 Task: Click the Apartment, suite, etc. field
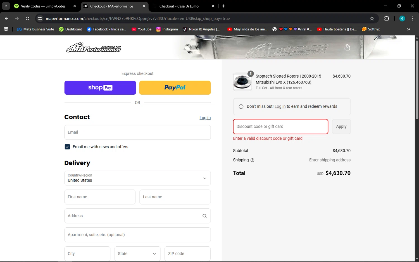pyautogui.click(x=137, y=235)
